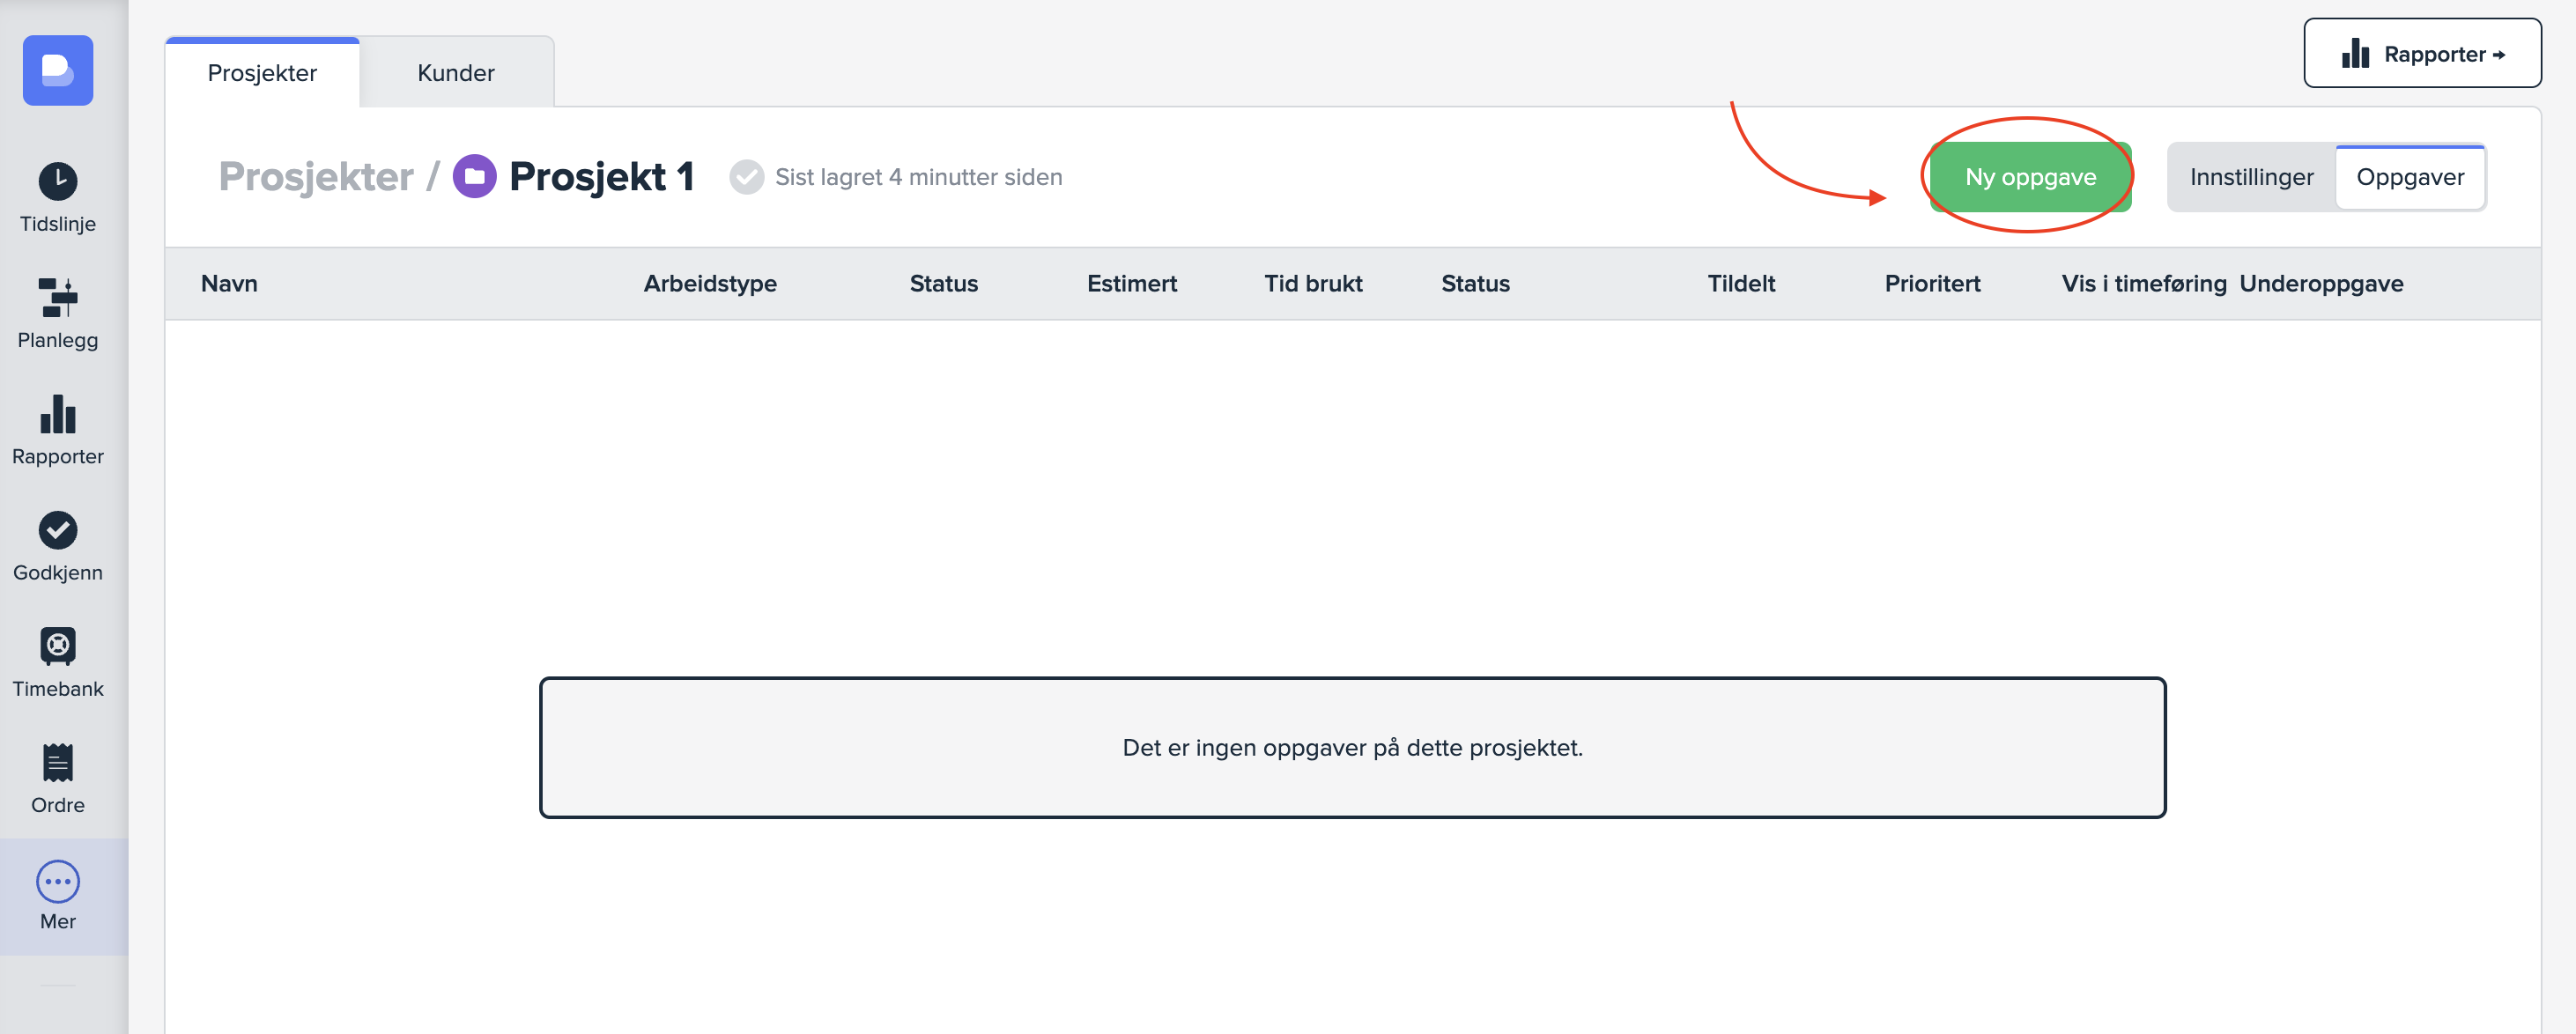2576x1034 pixels.
Task: Click the Arbeidstype column header
Action: pos(710,284)
